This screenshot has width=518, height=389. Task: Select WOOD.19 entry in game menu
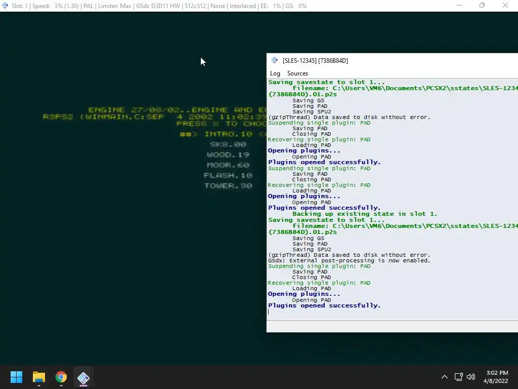pyautogui.click(x=228, y=154)
